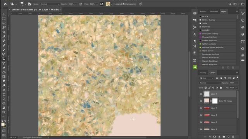Switch to the History tab

[203, 73]
